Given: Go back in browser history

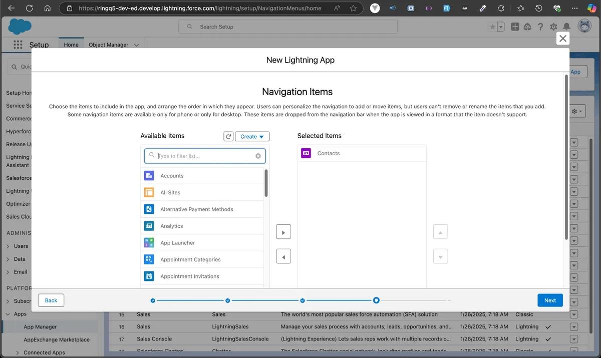Looking at the screenshot, I should click(11, 8).
